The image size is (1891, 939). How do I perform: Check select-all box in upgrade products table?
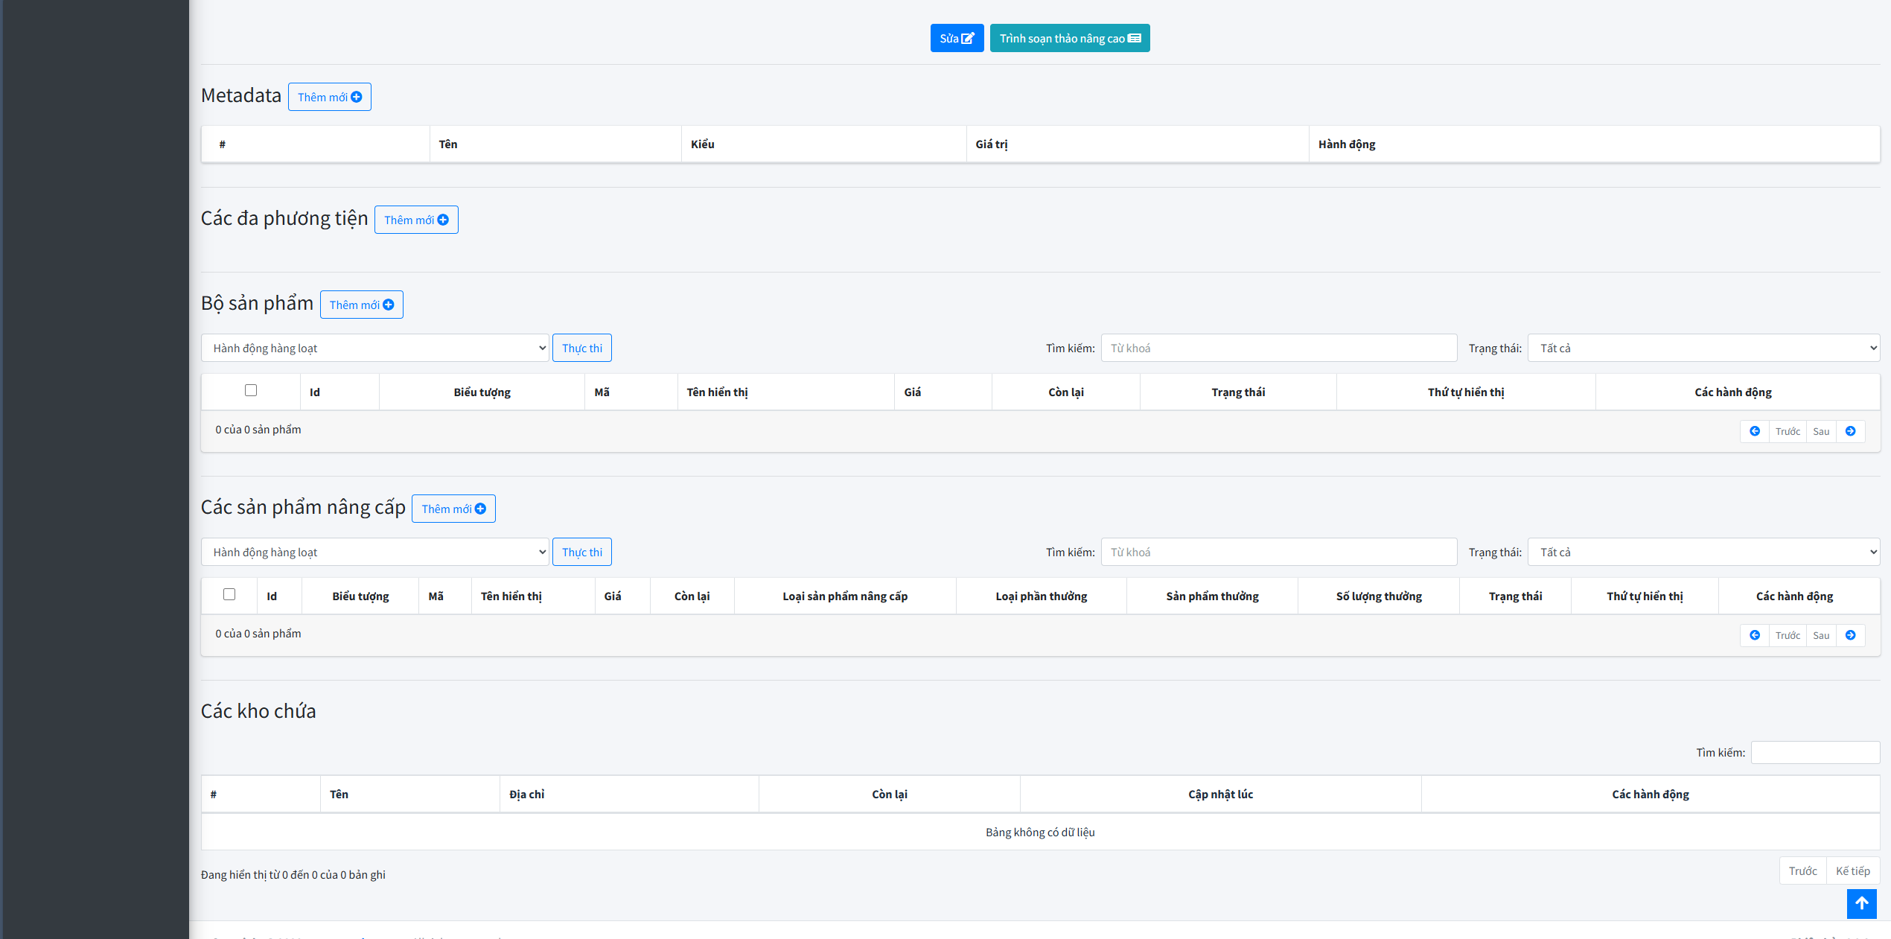[229, 594]
